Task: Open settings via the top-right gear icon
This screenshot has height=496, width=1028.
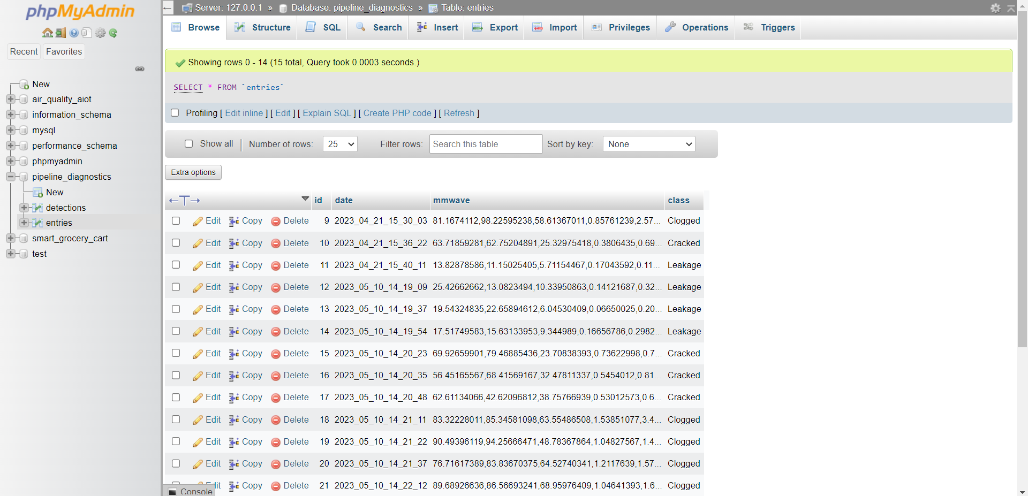Action: point(995,8)
